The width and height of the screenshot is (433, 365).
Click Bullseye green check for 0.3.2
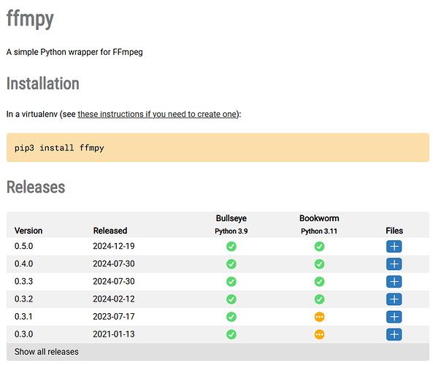pyautogui.click(x=231, y=299)
